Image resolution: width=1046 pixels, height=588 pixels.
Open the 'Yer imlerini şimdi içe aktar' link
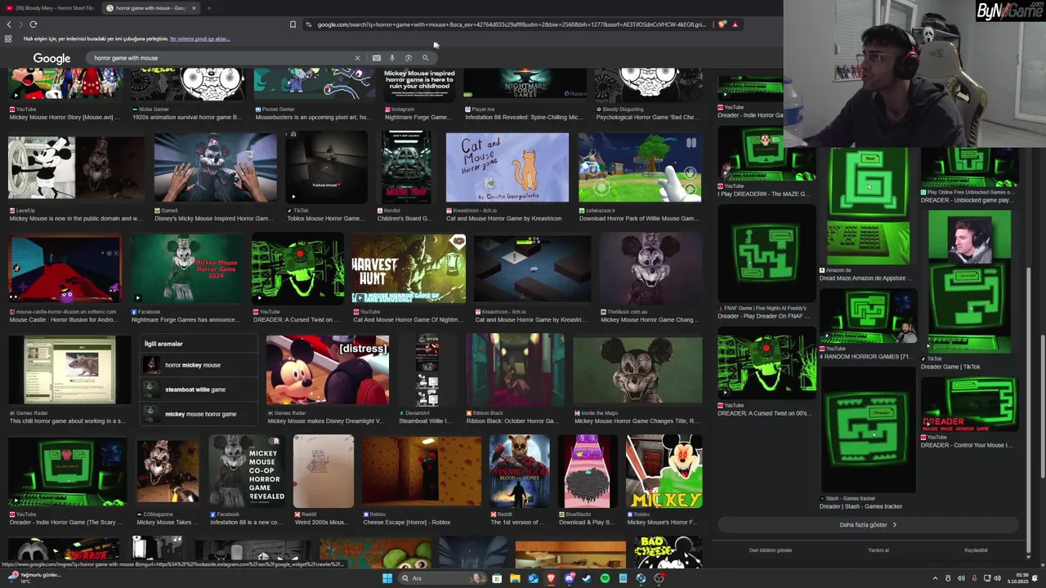tap(199, 39)
